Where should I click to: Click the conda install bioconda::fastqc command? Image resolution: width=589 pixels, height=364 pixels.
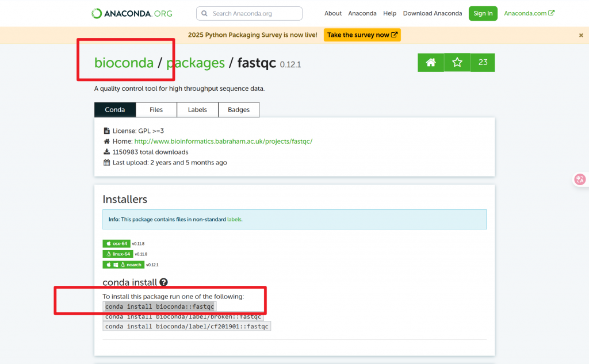point(160,306)
